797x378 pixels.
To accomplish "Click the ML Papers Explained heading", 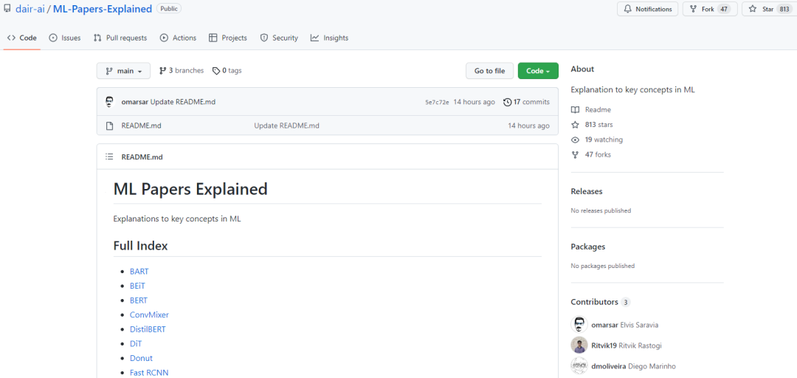I will tap(190, 189).
